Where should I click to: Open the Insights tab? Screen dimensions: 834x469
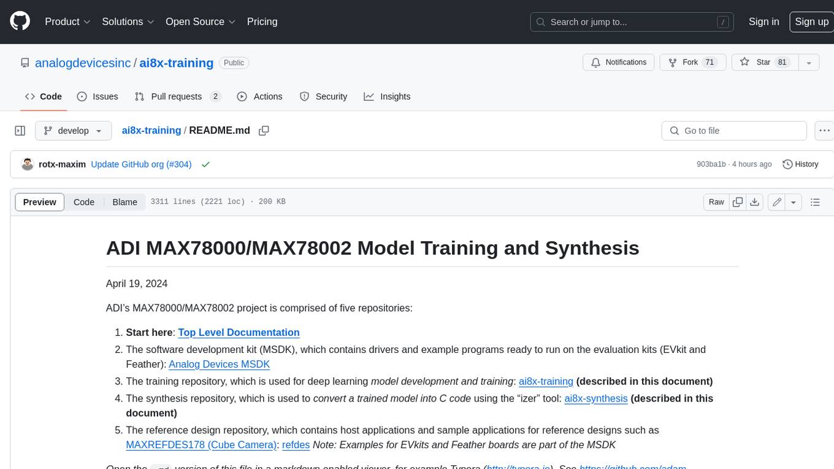click(x=387, y=96)
